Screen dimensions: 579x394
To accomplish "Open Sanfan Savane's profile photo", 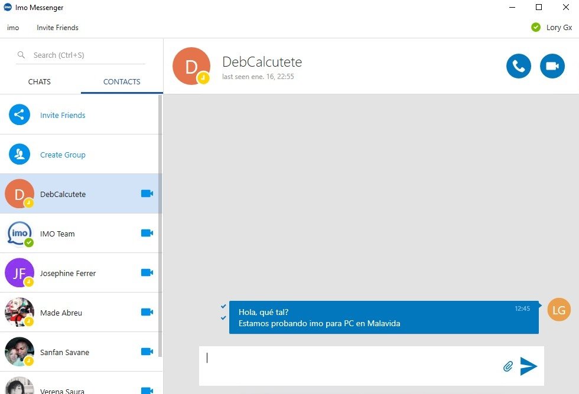I will tap(19, 352).
